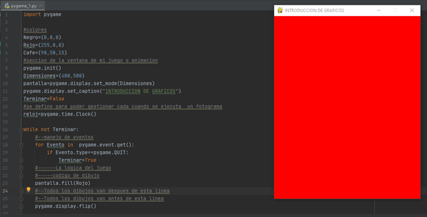The height and width of the screenshot is (217, 427).
Task: Click the disabled maximize button of pygame window
Action: coord(395,10)
